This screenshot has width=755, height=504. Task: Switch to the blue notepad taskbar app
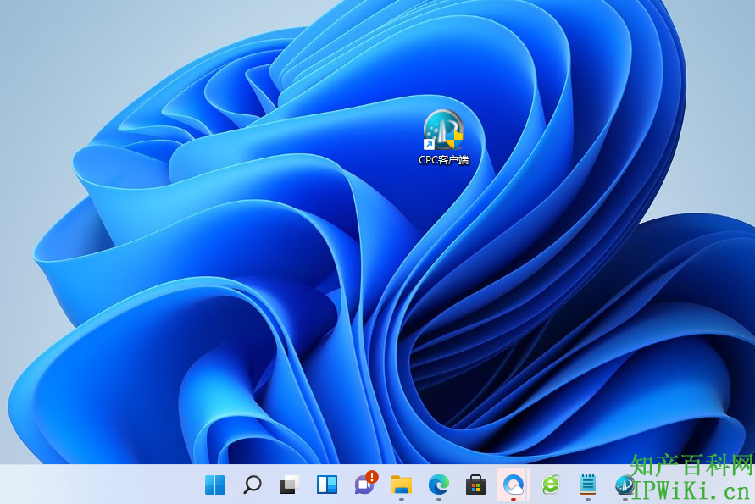pyautogui.click(x=587, y=485)
